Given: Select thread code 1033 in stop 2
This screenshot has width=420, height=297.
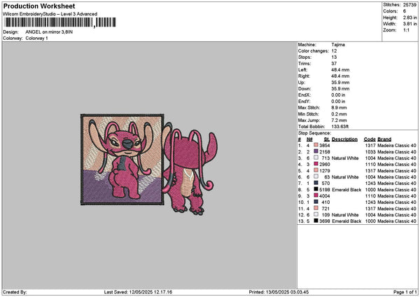Looking at the screenshot, I should pos(370,152).
